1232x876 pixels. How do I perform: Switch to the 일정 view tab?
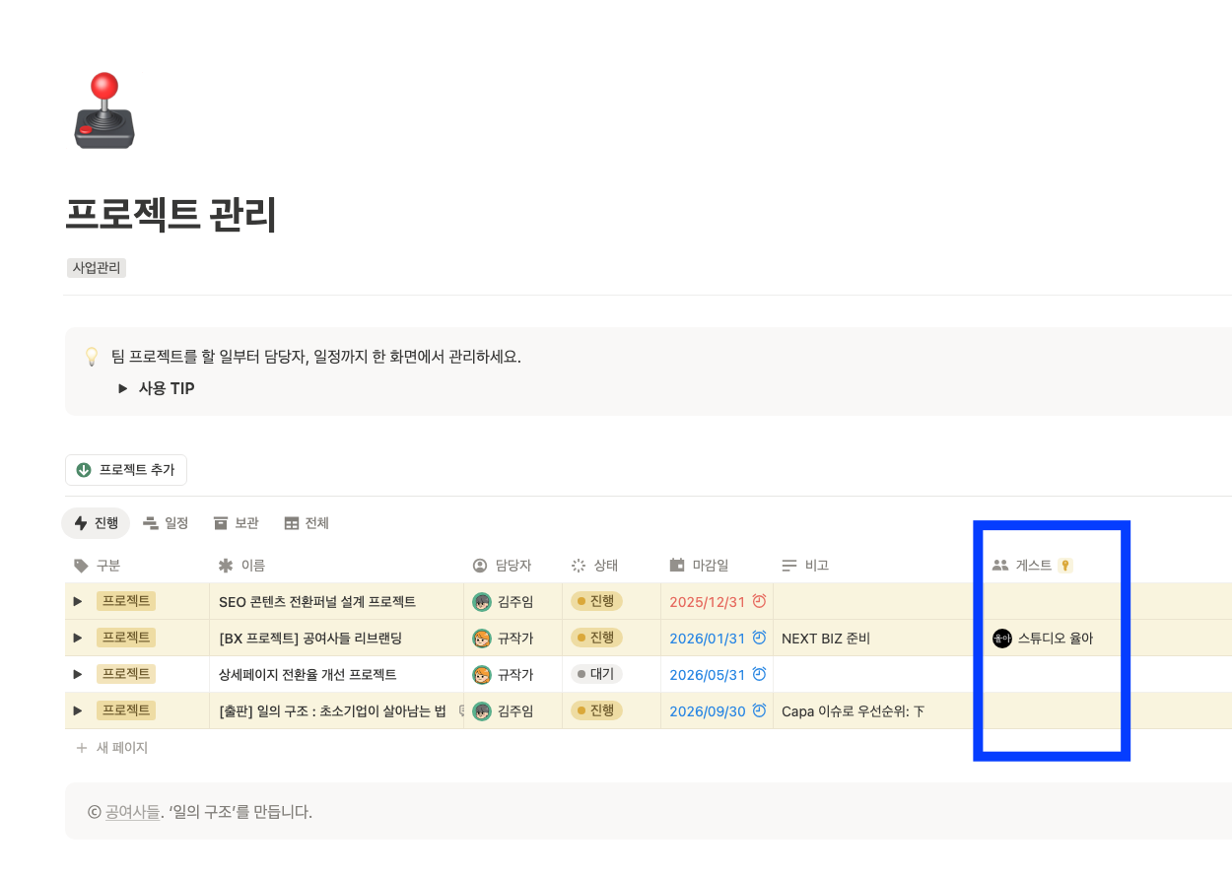166,522
